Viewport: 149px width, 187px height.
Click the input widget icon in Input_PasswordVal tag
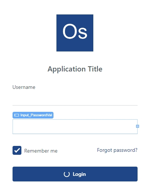17,115
